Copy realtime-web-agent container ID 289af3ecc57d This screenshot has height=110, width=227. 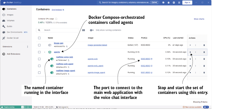(69, 67)
